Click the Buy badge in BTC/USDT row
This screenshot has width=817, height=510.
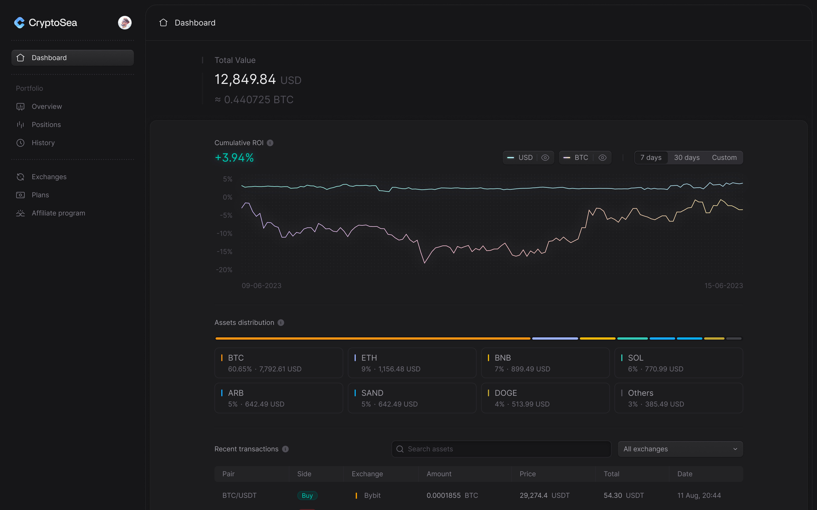tap(307, 496)
